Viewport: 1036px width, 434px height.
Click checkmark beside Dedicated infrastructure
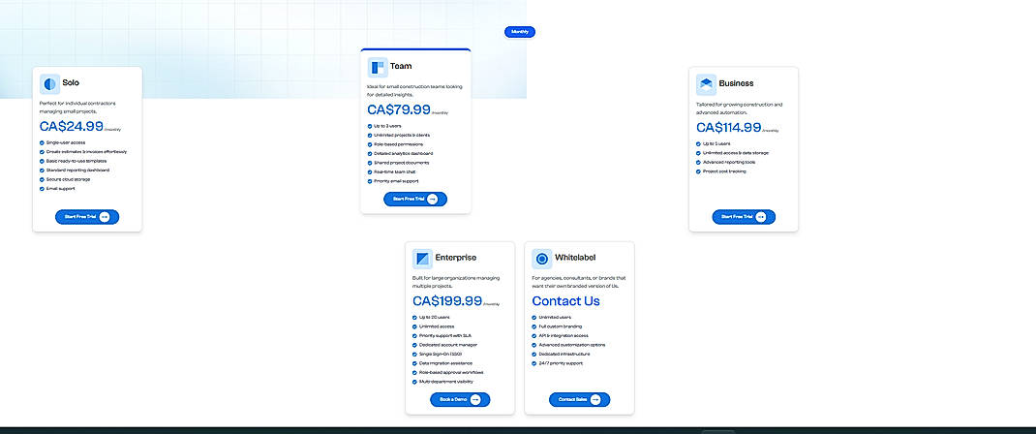coord(533,354)
